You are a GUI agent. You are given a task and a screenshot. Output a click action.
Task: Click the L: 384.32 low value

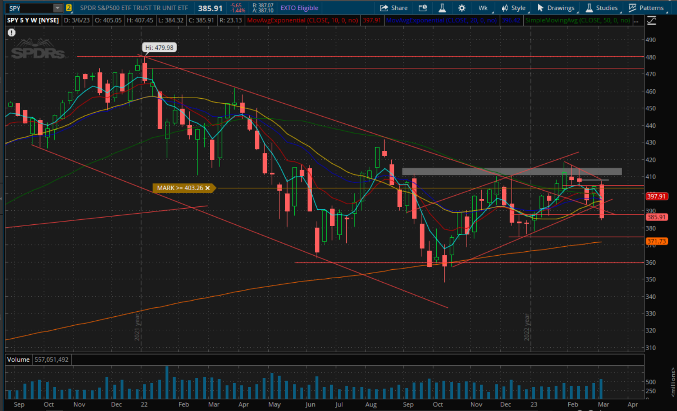coord(171,20)
